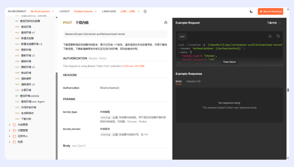Open the No Environment dropdown
This screenshot has height=167, width=294.
[x=42, y=11]
